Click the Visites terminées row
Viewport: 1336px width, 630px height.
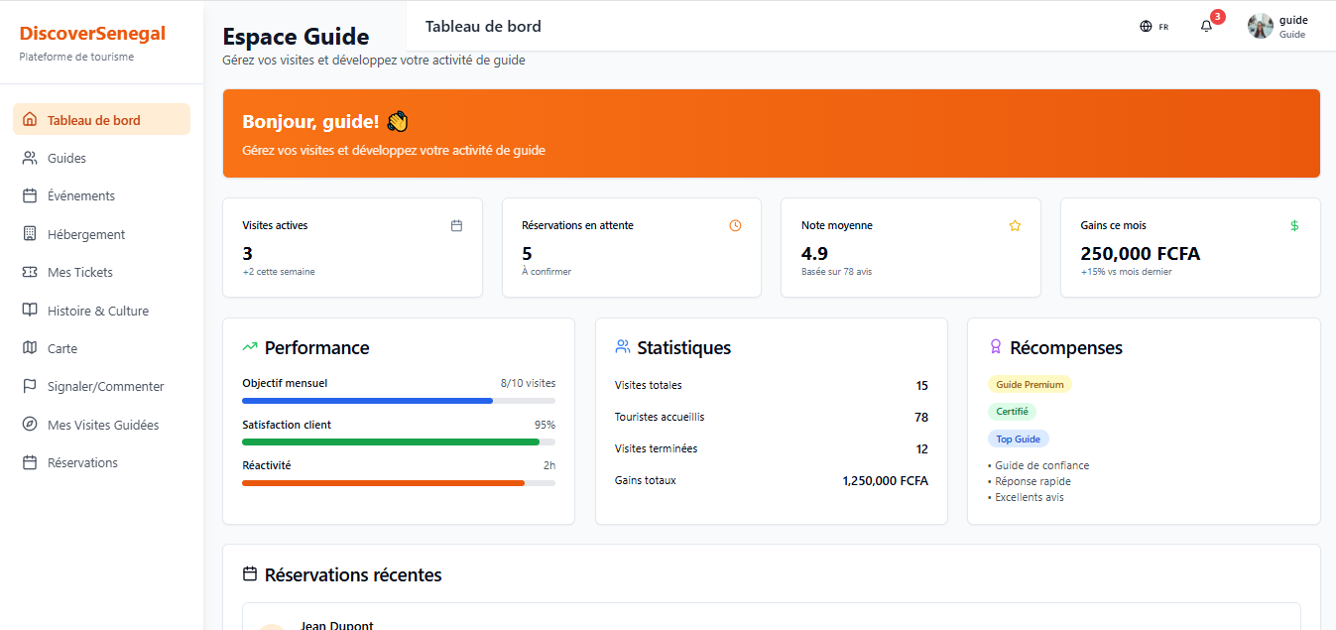click(x=772, y=448)
